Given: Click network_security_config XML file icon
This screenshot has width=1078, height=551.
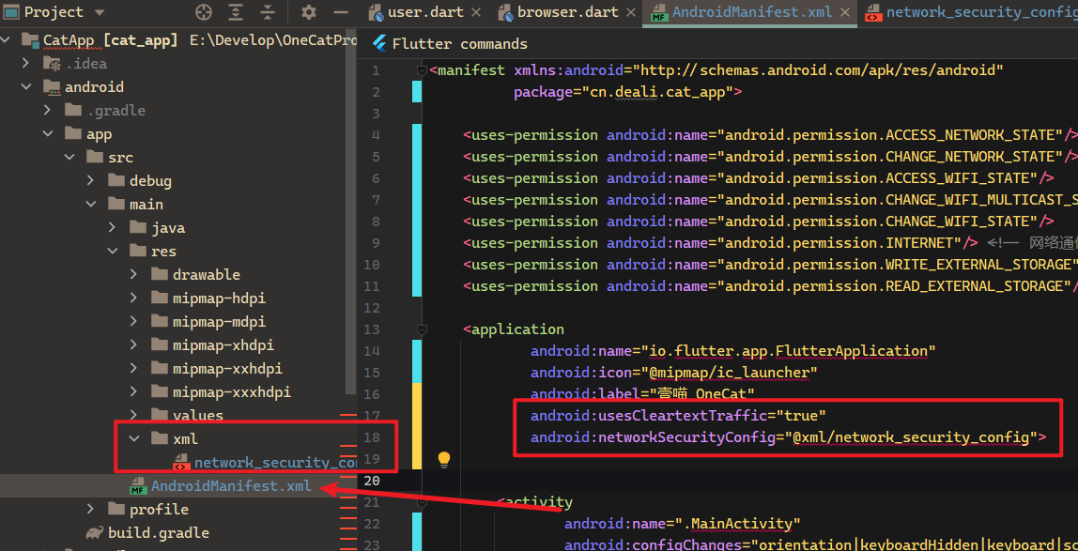Looking at the screenshot, I should pyautogui.click(x=181, y=462).
